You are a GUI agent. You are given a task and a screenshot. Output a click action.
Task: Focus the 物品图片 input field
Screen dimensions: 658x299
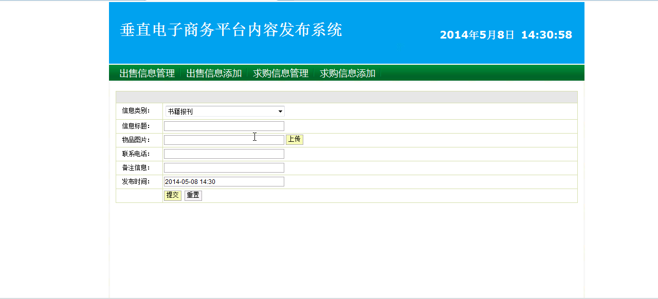[x=224, y=140]
